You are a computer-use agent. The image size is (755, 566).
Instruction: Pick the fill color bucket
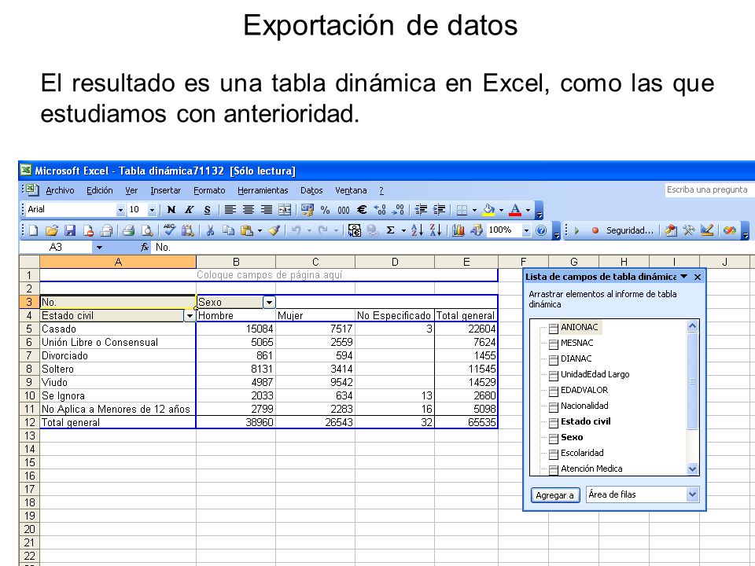488,210
